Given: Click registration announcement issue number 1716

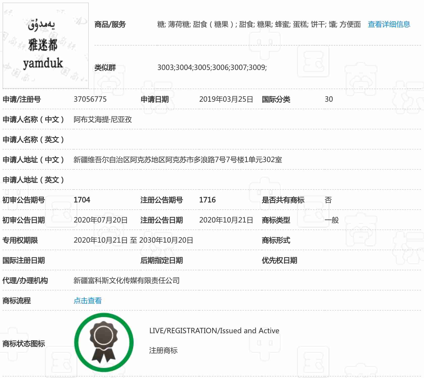Looking at the screenshot, I should (207, 200).
